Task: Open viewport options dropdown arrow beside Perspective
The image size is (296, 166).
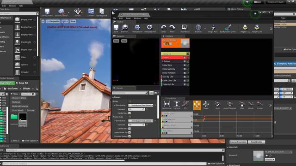Action: click(43, 22)
